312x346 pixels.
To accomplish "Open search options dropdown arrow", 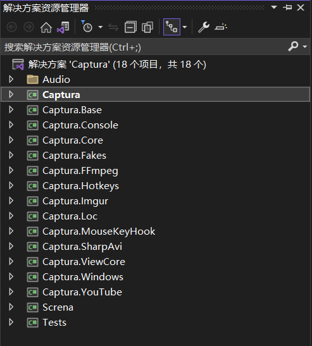I will click(x=305, y=47).
